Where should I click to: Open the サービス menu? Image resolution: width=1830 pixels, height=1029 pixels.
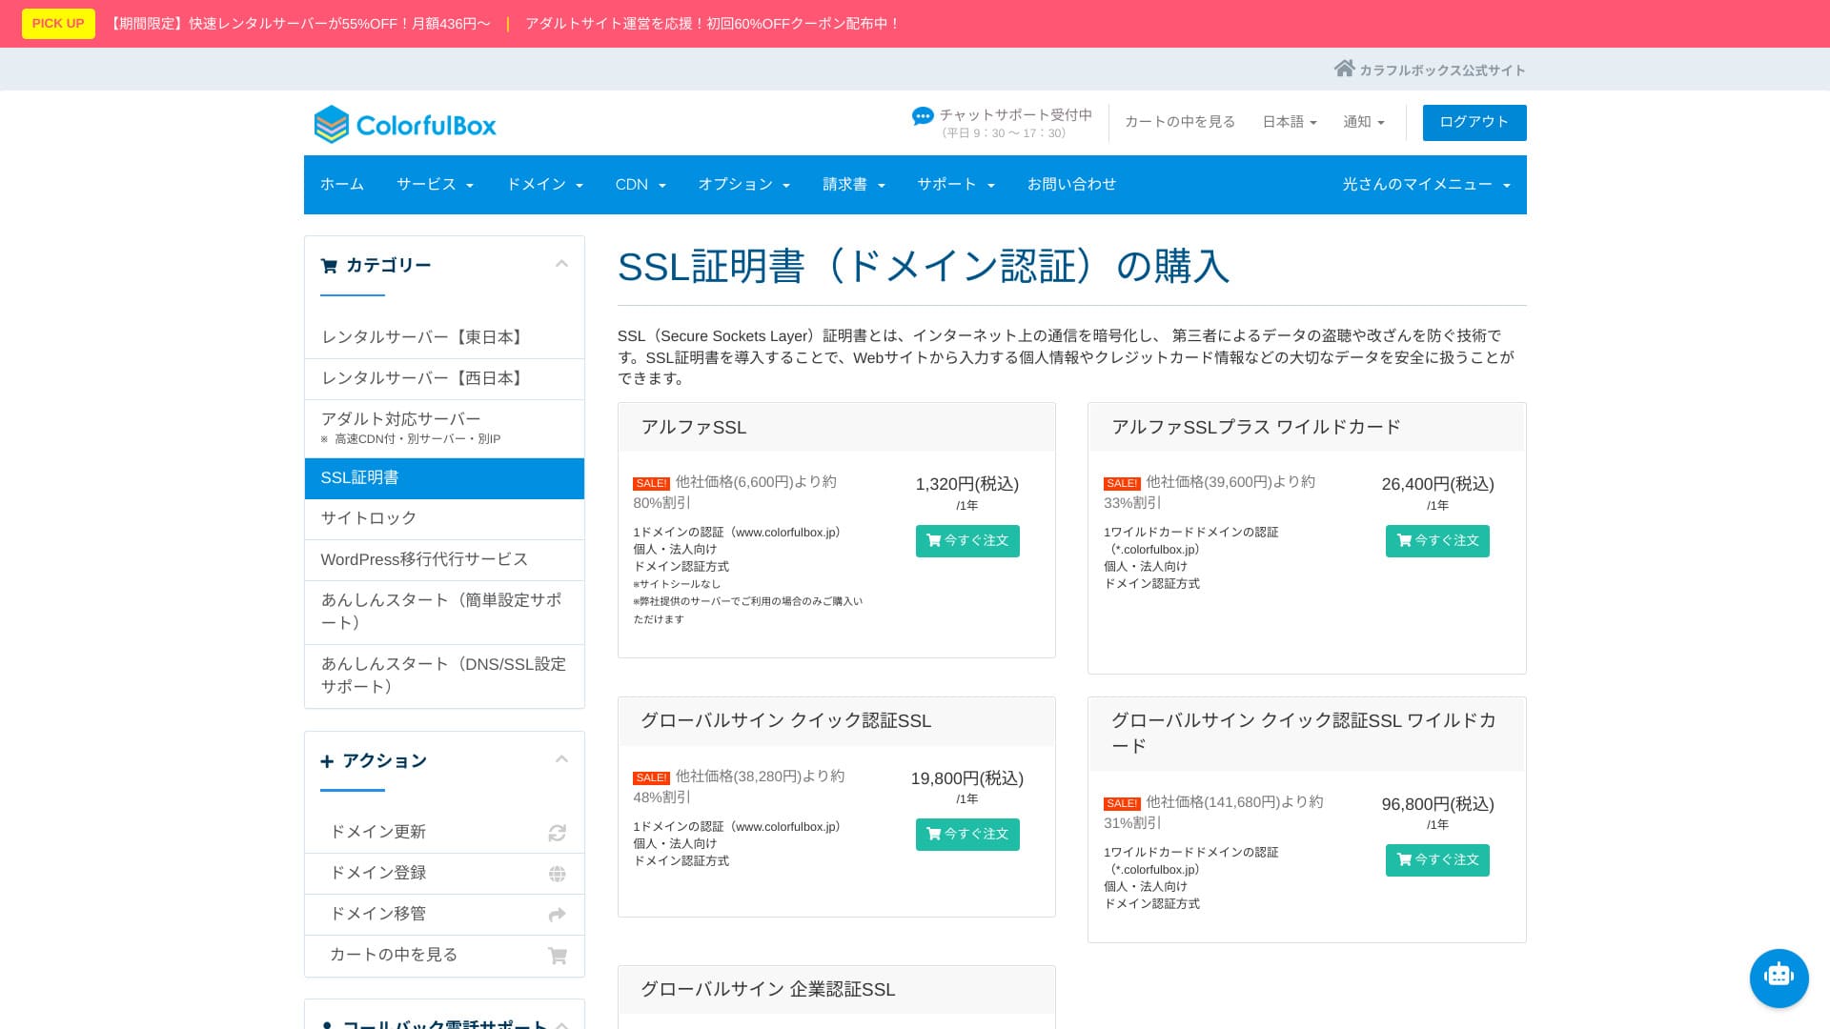[435, 185]
